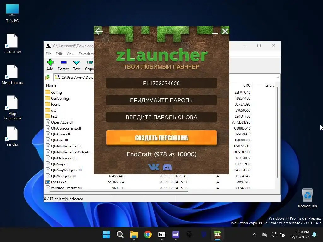The width and height of the screenshot is (323, 242).
Task: Click the 7-Zip Copy toolbar icon
Action: [x=89, y=65]
